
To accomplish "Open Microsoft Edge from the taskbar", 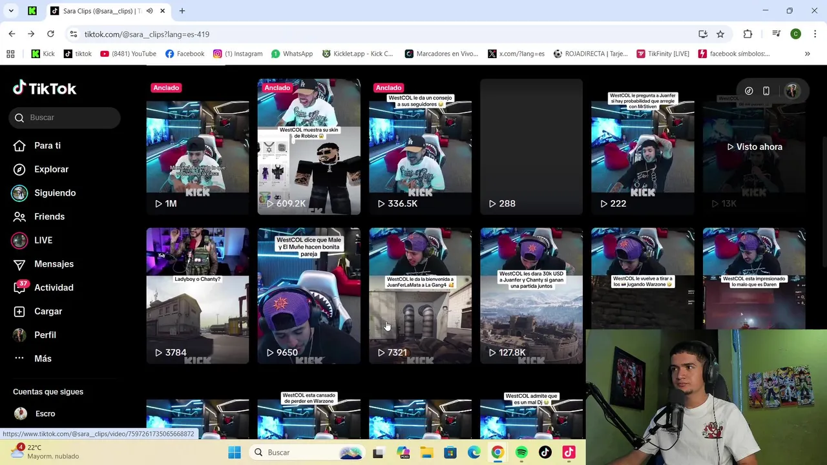I will tap(474, 452).
